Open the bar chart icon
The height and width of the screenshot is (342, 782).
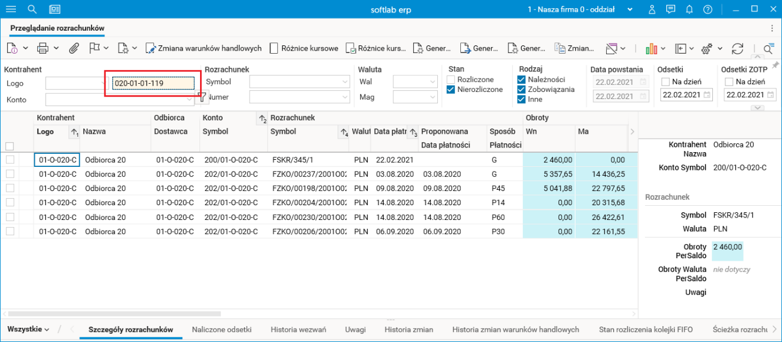[651, 48]
